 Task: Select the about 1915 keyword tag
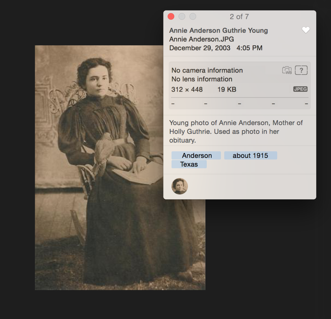(250, 155)
